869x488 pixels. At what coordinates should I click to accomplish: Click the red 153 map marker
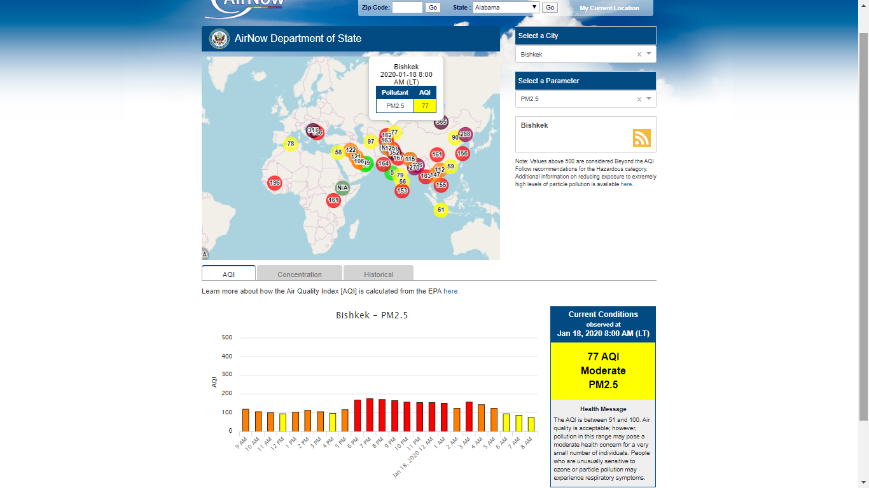pos(402,191)
